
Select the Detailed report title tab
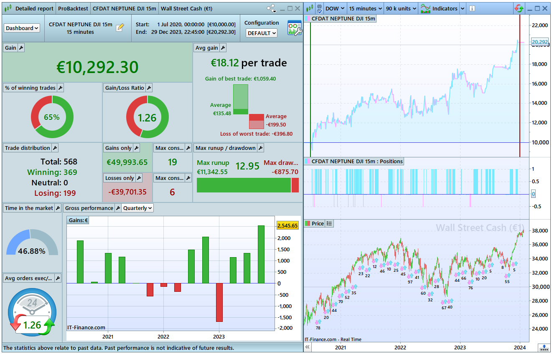(34, 8)
